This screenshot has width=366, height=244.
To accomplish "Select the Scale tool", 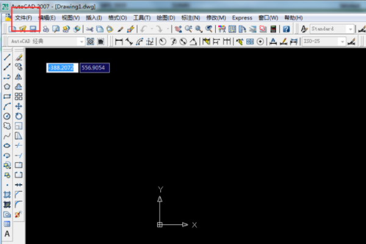I will click(19, 126).
